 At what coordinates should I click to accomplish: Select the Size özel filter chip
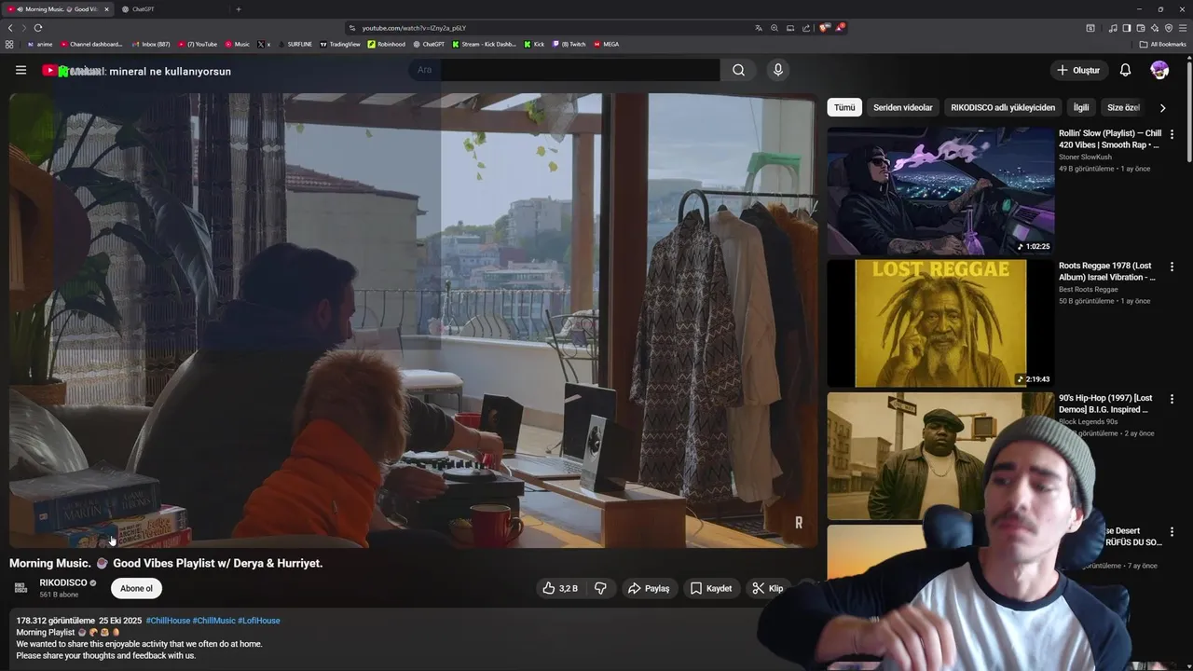(x=1123, y=107)
